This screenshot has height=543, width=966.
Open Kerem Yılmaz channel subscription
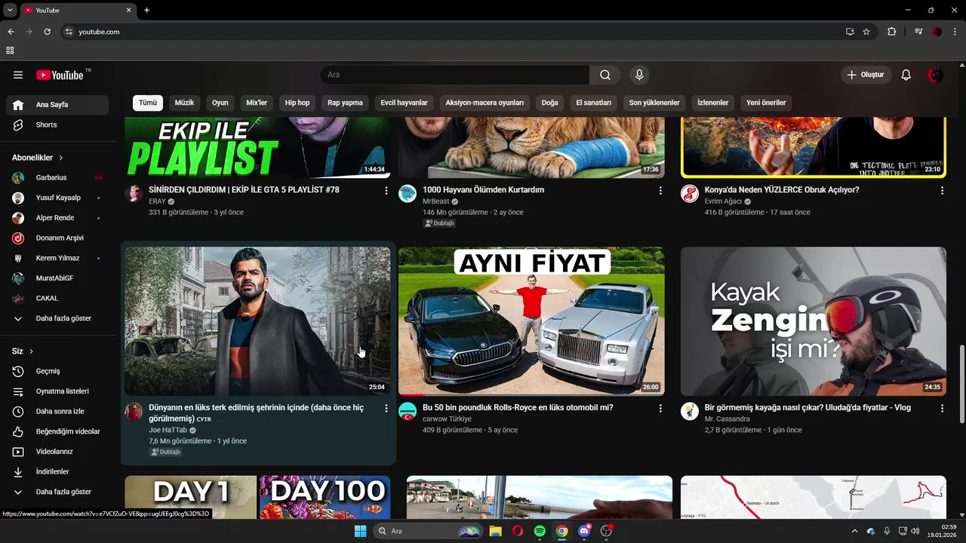[57, 258]
